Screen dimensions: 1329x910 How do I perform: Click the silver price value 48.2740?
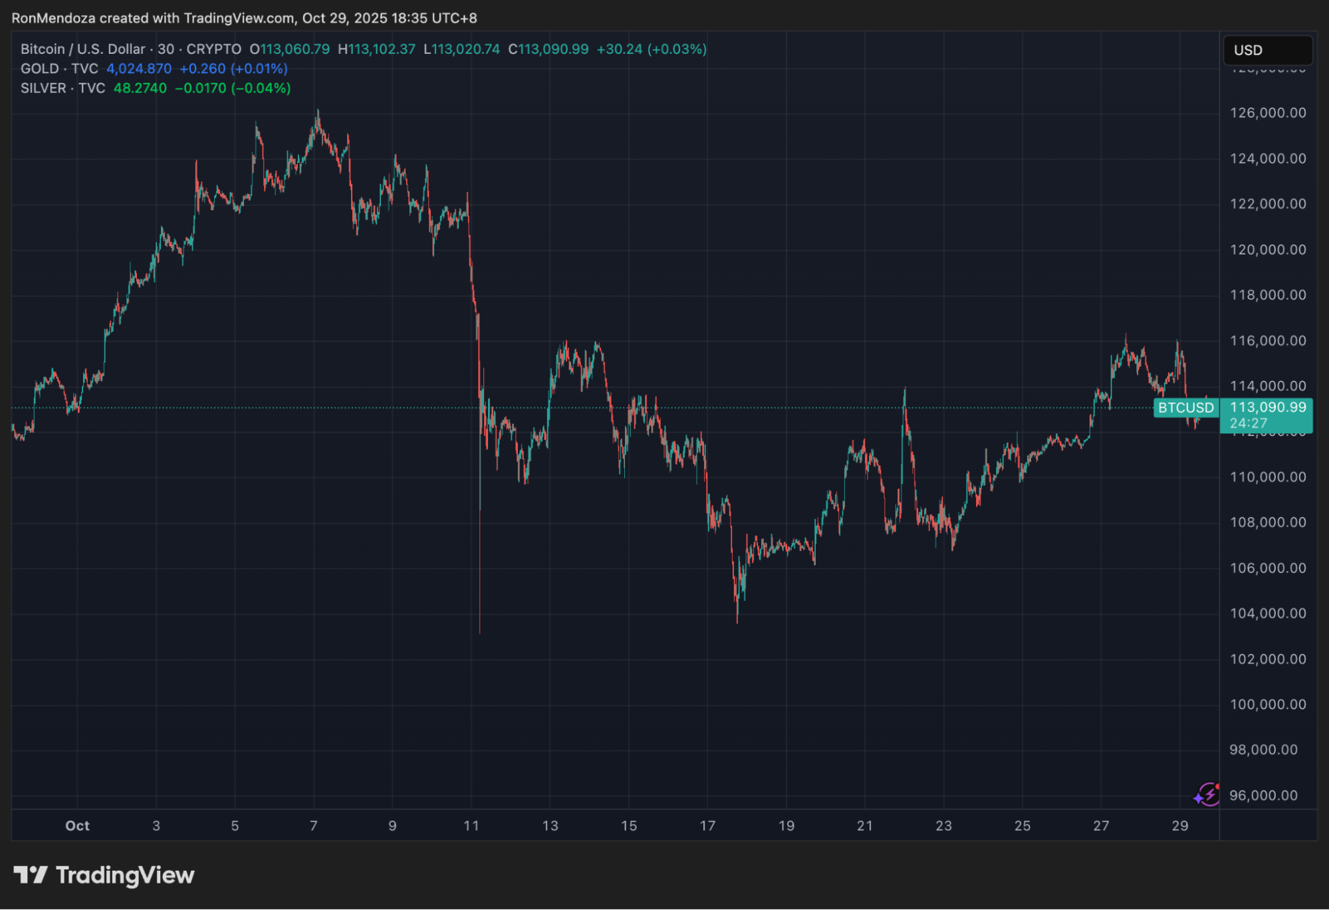[140, 88]
